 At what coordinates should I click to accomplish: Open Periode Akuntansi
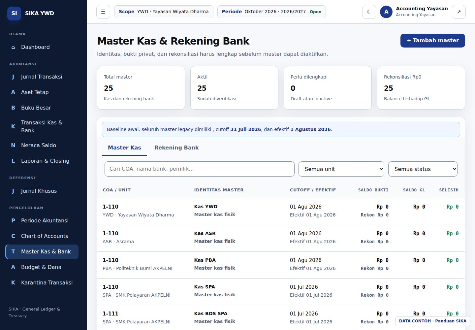pos(42,220)
